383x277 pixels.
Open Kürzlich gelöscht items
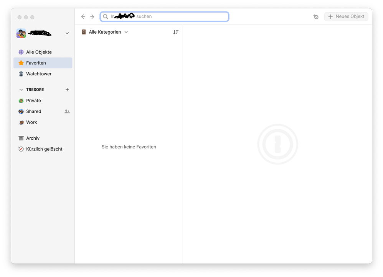(x=44, y=149)
